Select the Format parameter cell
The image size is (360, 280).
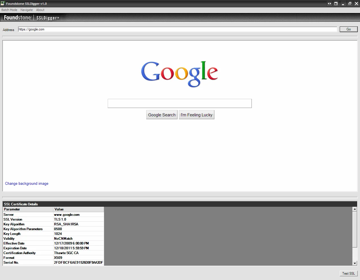pyautogui.click(x=28, y=258)
